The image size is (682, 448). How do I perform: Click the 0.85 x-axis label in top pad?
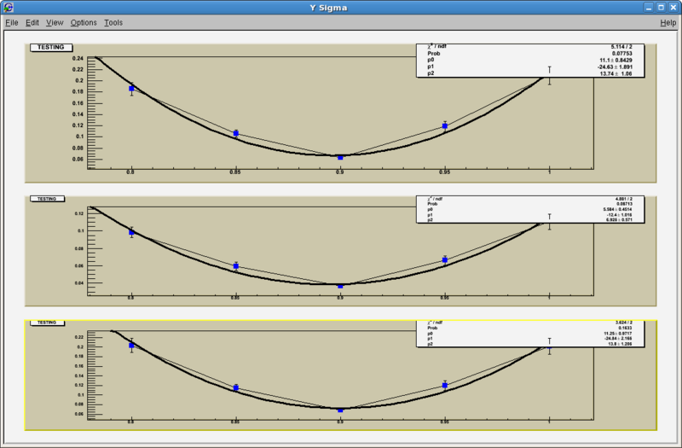coord(235,172)
